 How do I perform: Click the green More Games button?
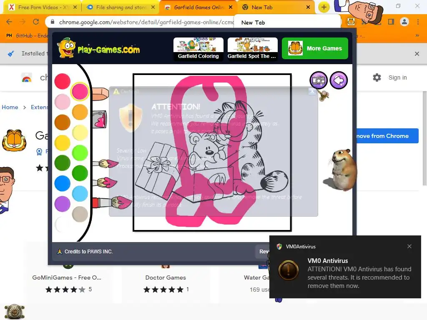(315, 48)
